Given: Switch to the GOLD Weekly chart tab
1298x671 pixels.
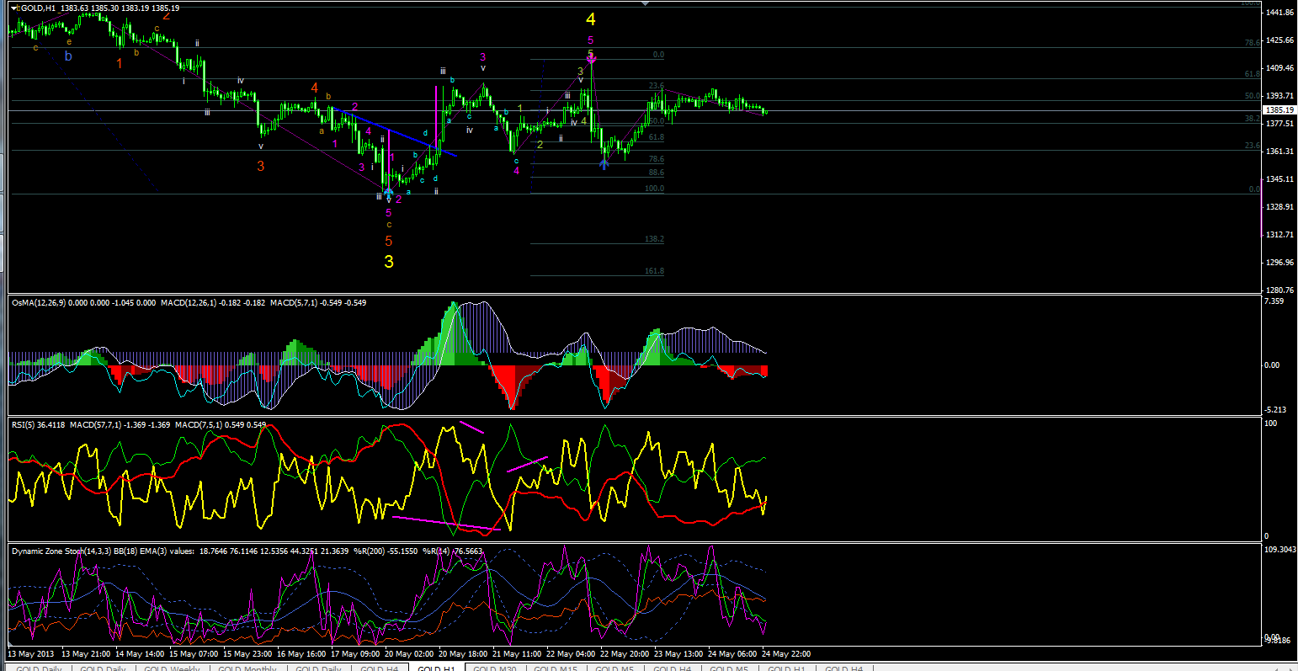Looking at the screenshot, I should (x=171, y=668).
